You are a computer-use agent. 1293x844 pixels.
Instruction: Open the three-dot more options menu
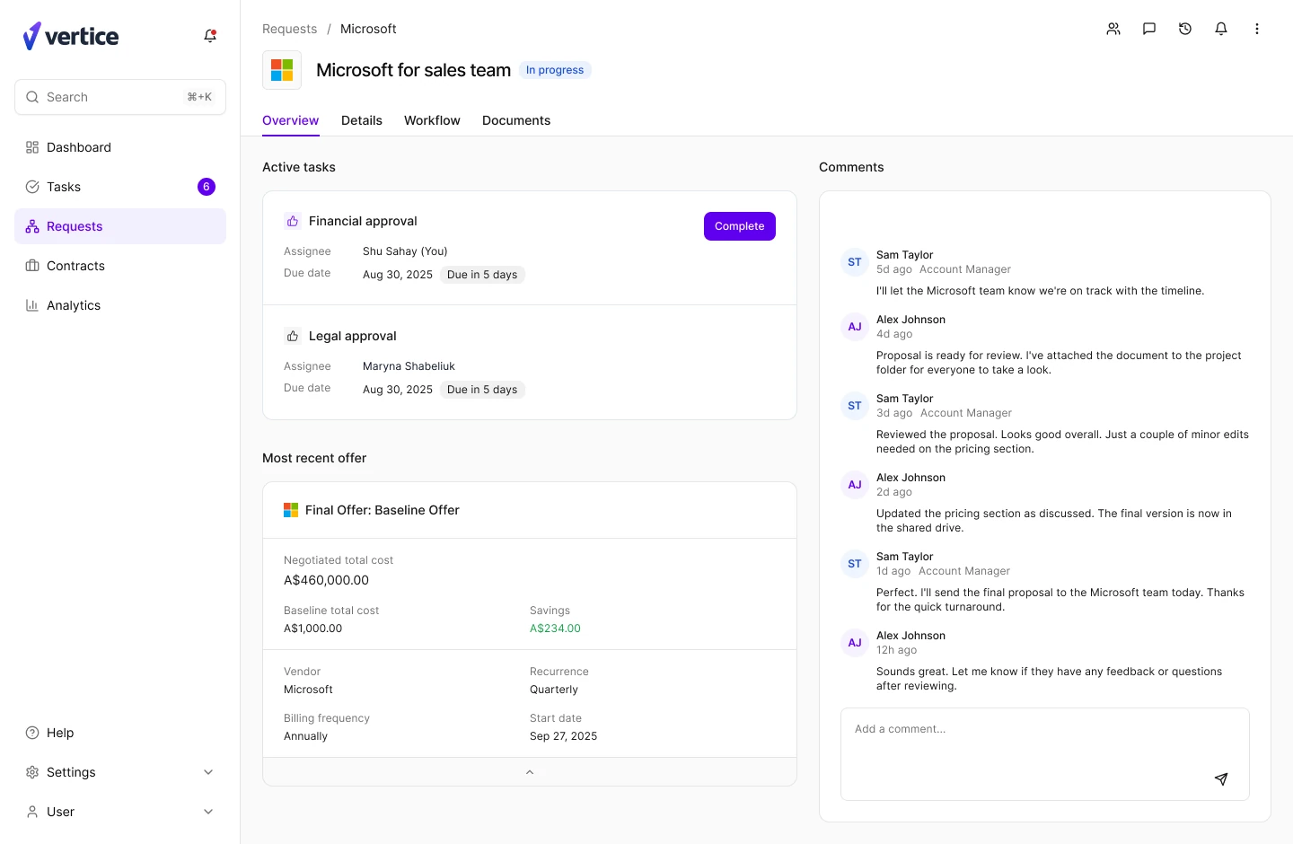(1257, 29)
